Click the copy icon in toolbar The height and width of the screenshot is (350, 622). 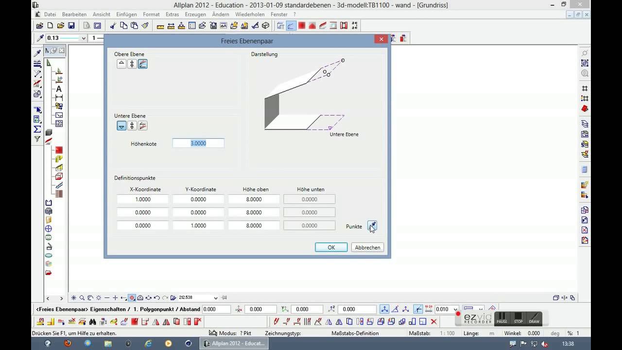pos(124,26)
